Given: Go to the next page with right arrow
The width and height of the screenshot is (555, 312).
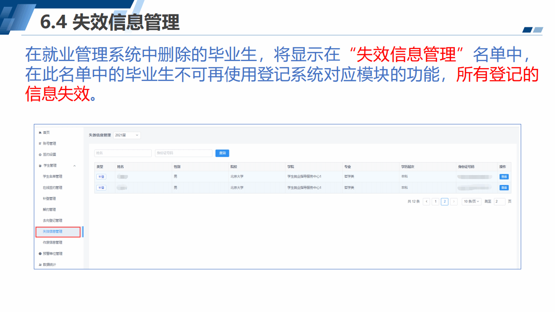Looking at the screenshot, I should tap(454, 201).
